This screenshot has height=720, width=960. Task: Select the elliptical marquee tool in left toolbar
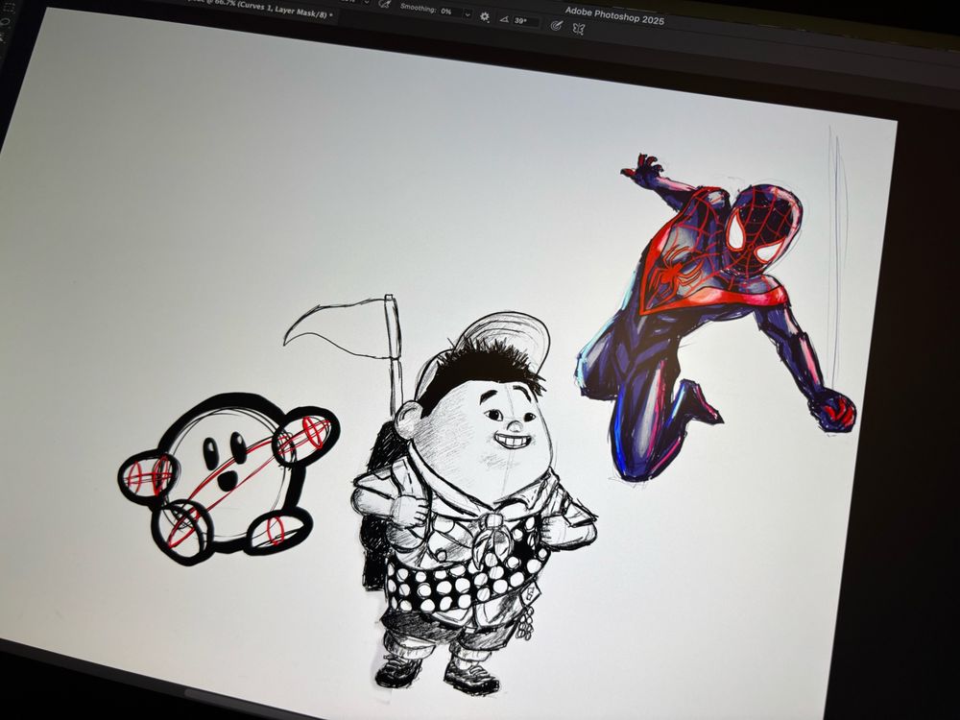[x=7, y=23]
